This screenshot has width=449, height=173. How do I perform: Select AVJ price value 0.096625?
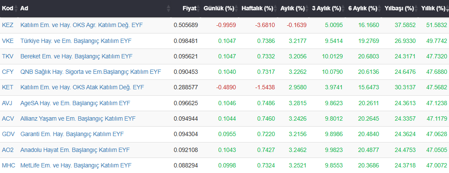[x=186, y=103]
